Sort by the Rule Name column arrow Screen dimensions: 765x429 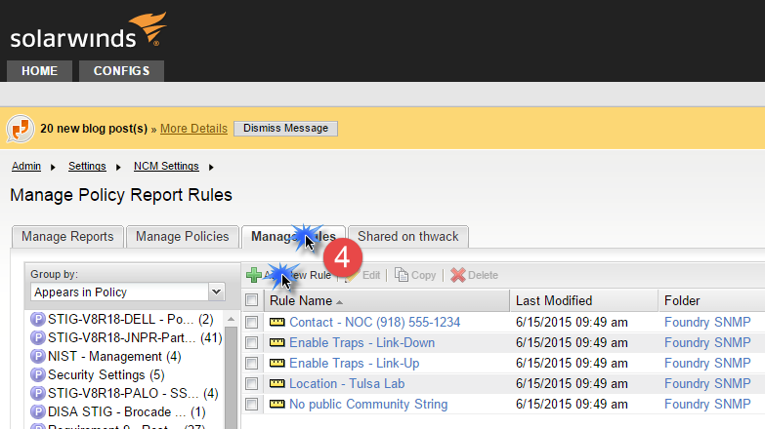(x=340, y=302)
